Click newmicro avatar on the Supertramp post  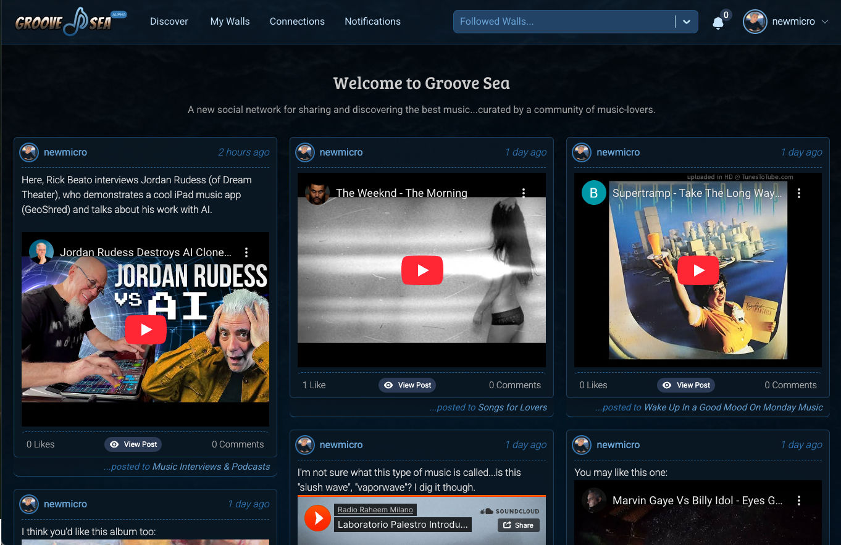582,152
